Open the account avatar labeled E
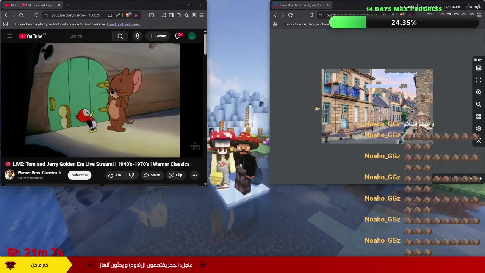 pos(192,36)
